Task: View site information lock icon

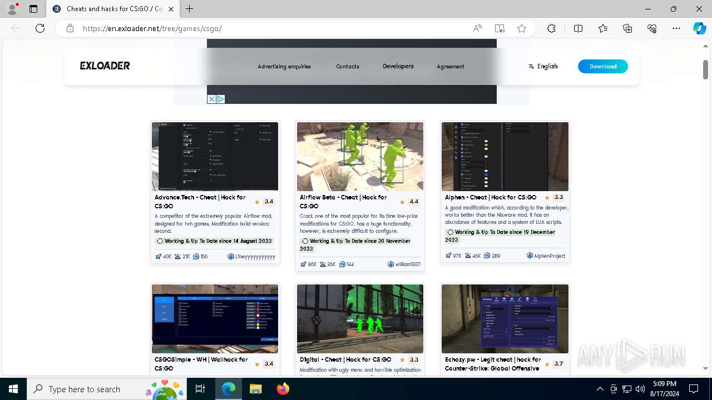Action: point(70,28)
